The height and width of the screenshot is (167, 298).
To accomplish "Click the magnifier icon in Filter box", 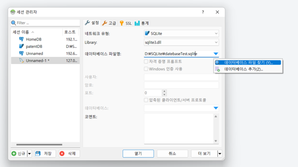I will coord(13,23).
